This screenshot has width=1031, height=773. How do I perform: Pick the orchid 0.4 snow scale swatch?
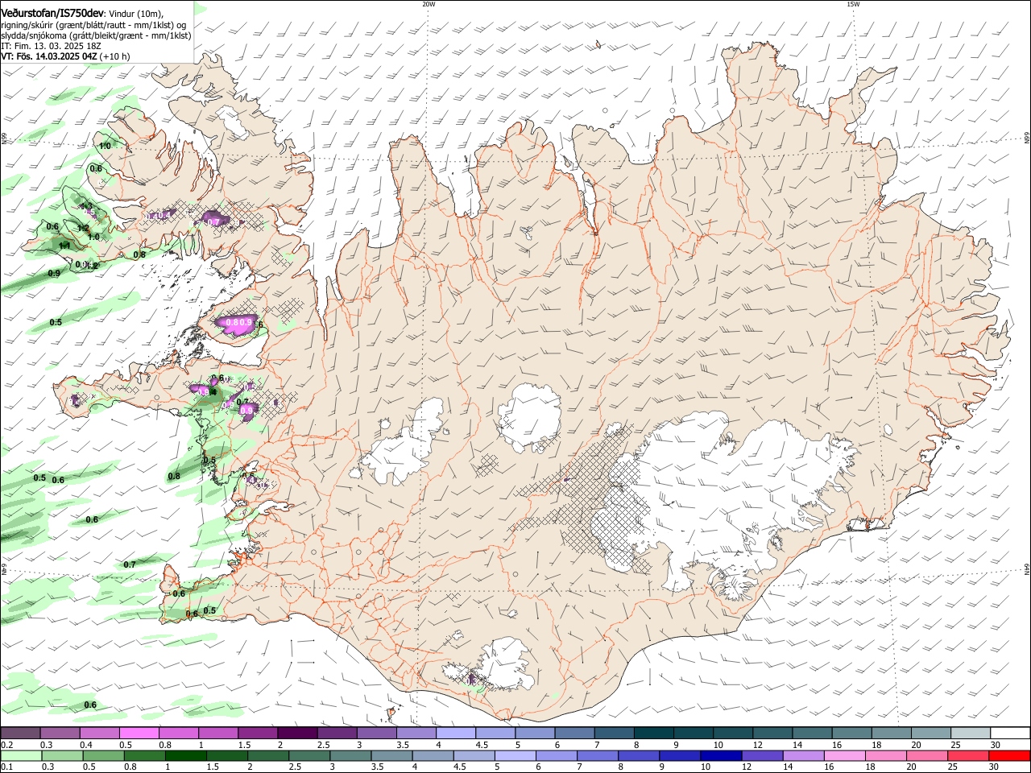coord(99,734)
